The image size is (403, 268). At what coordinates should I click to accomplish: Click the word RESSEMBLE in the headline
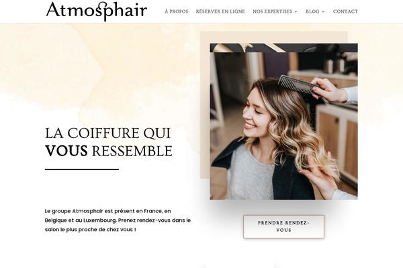coord(132,151)
